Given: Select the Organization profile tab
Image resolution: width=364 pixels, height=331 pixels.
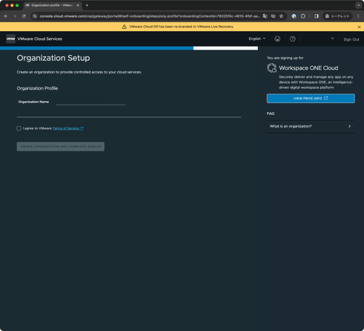Looking at the screenshot, I should coord(53,5).
